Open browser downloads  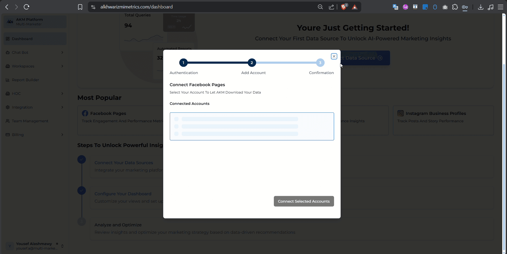point(481,7)
